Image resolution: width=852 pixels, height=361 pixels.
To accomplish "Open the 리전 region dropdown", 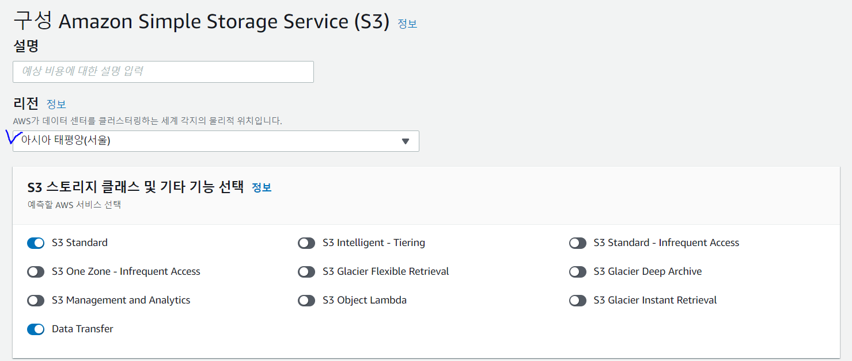I will 216,141.
